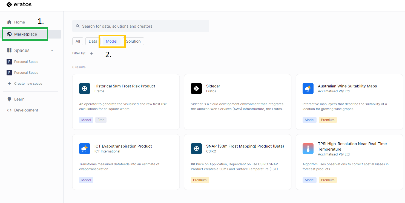Click the search magnifier icon
Viewport: 405px width, 203px height.
78,26
